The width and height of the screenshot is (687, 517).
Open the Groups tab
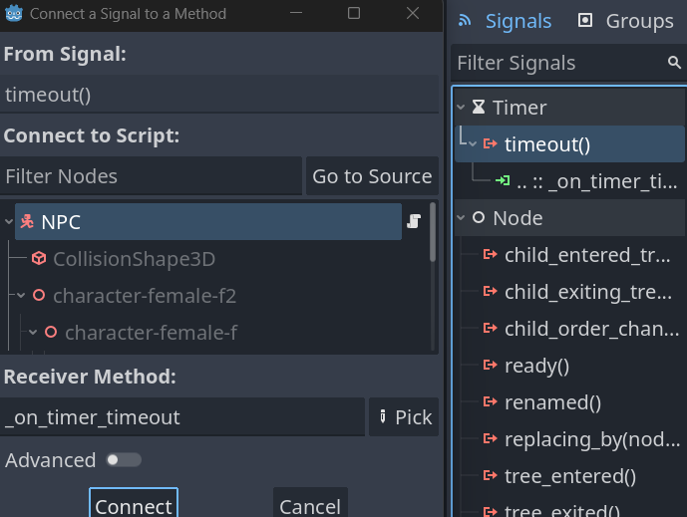click(626, 21)
